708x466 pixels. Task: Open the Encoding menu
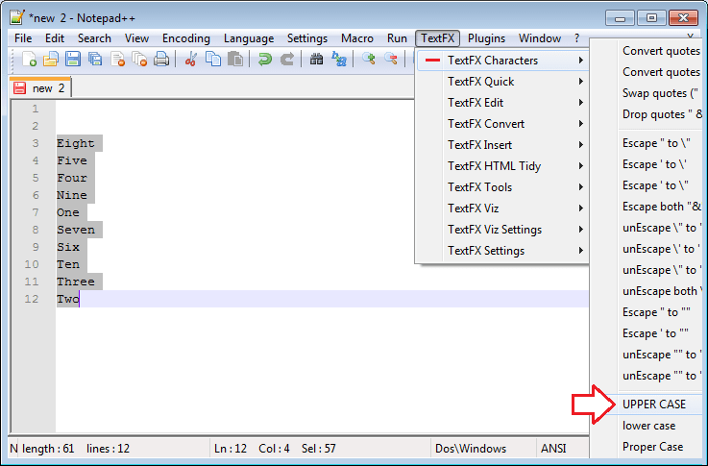(x=185, y=38)
